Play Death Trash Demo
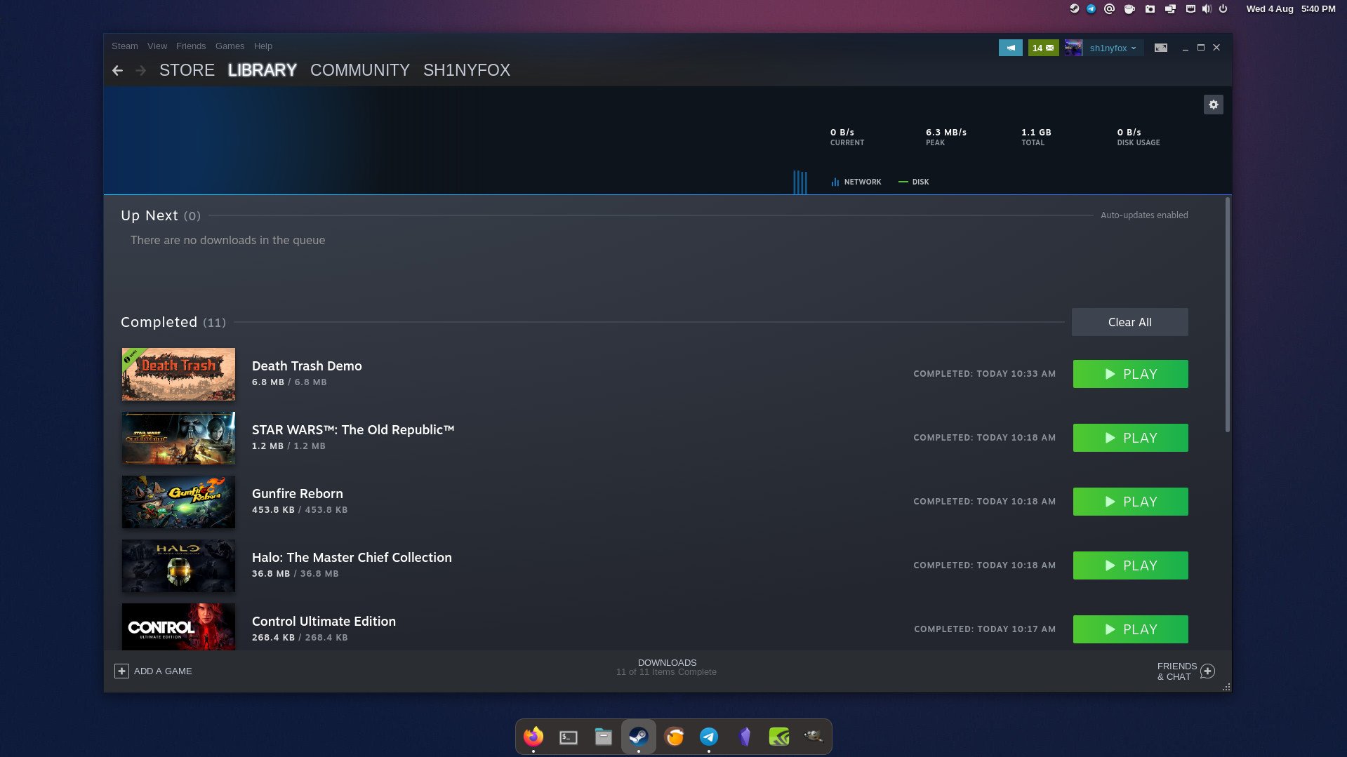 [x=1131, y=374]
